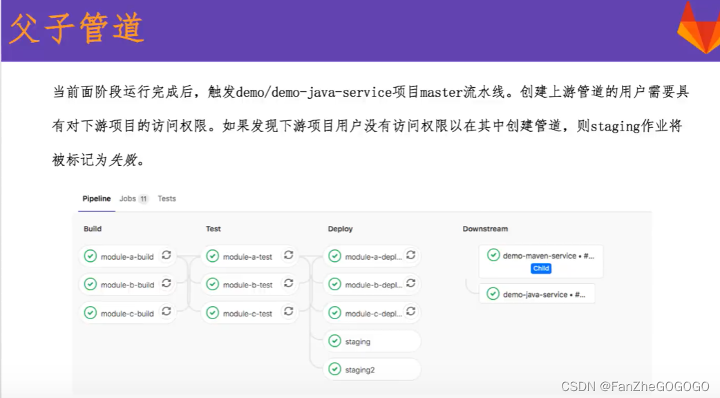
Task: Click the italic 失败 word
Action: coord(123,160)
